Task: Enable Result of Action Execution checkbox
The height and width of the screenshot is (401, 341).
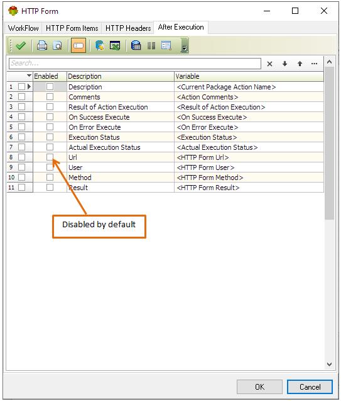Action: (x=50, y=106)
